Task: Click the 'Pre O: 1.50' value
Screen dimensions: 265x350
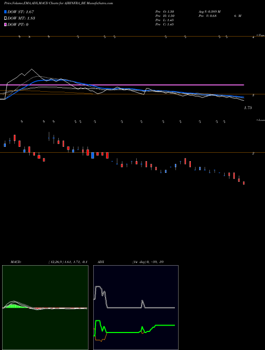Action: click(165, 12)
